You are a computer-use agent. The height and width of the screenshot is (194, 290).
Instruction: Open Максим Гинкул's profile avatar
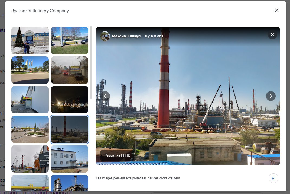(x=105, y=36)
